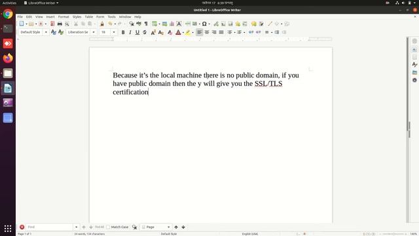The width and height of the screenshot is (419, 236).
Task: Click into the Find text field
Action: point(50,227)
